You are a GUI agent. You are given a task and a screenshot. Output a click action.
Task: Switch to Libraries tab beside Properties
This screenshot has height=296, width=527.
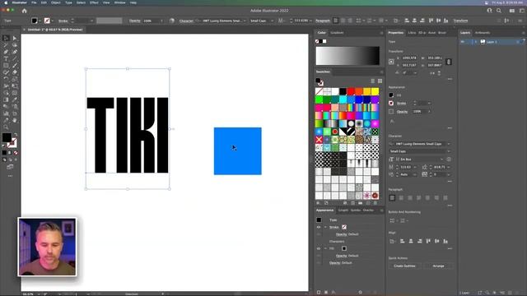coord(412,33)
